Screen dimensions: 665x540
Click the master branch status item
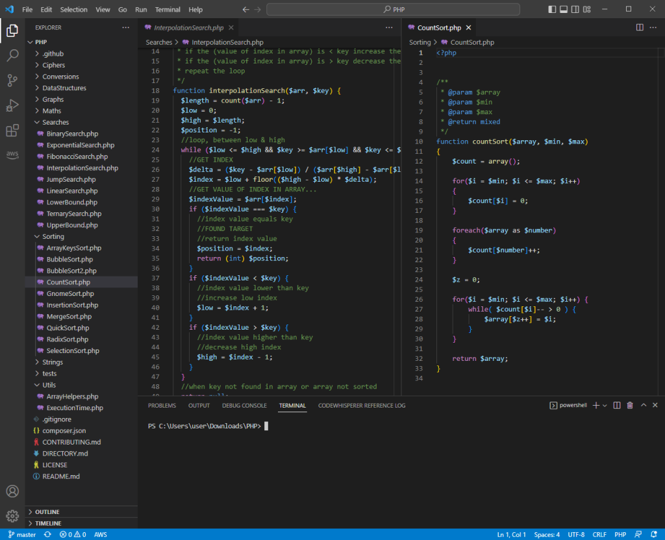[22, 535]
